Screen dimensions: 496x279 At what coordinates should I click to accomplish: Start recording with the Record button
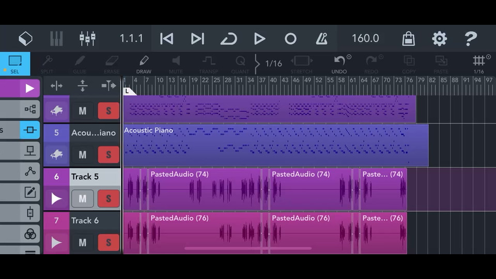pyautogui.click(x=290, y=39)
